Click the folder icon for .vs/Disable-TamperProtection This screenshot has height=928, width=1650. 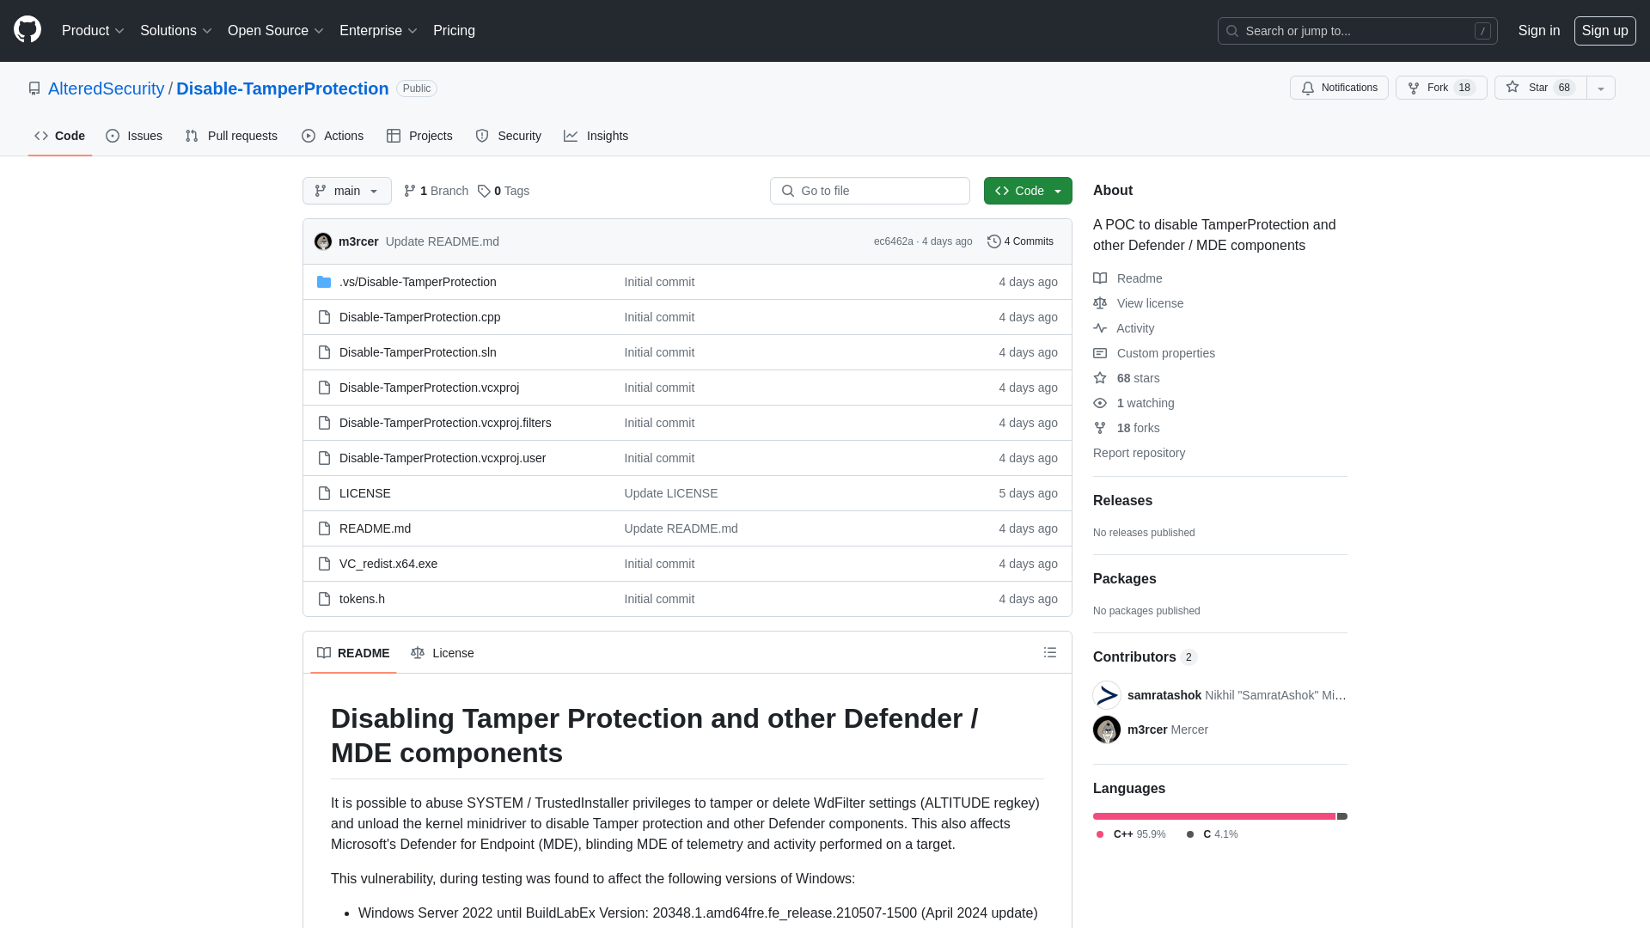(x=324, y=282)
